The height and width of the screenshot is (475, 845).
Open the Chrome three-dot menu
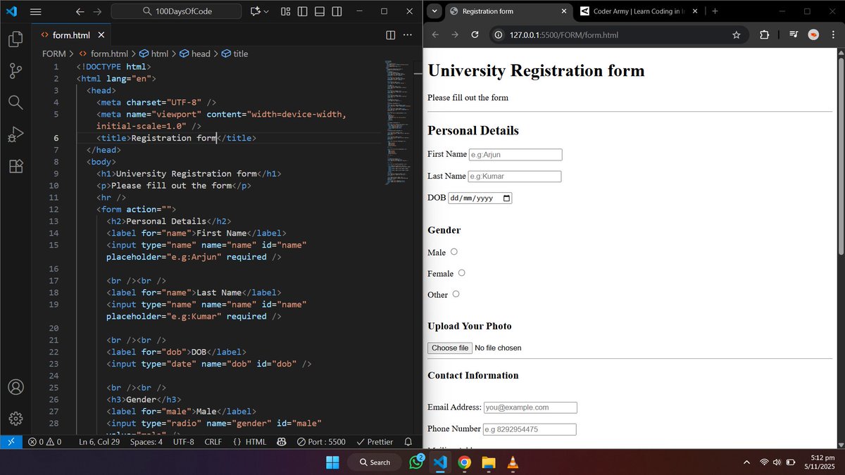832,35
